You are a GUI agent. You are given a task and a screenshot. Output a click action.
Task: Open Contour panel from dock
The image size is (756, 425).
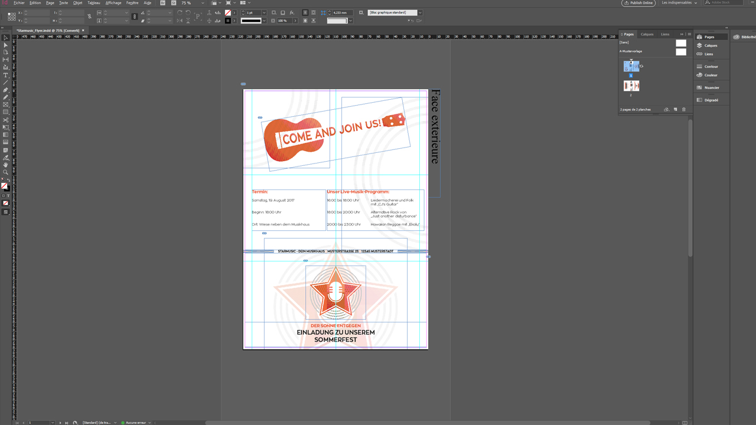click(711, 67)
